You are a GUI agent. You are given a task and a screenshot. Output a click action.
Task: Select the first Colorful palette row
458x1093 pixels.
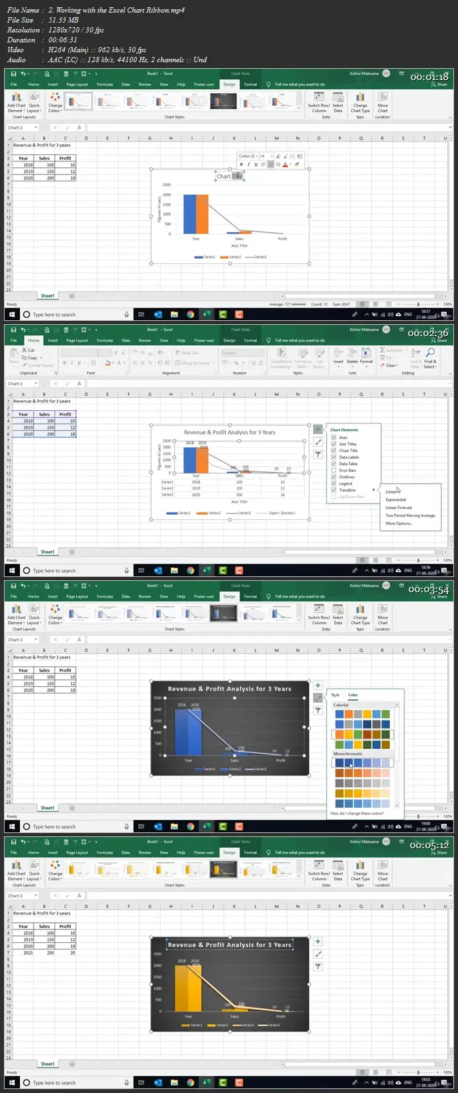coord(362,714)
